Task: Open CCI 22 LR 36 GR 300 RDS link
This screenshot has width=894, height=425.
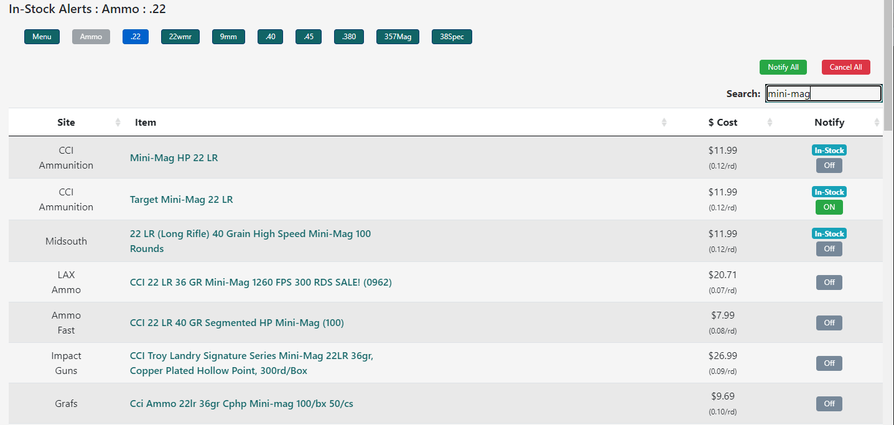Action: (261, 283)
